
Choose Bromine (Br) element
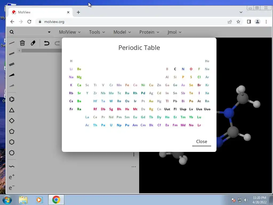[x=199, y=85]
